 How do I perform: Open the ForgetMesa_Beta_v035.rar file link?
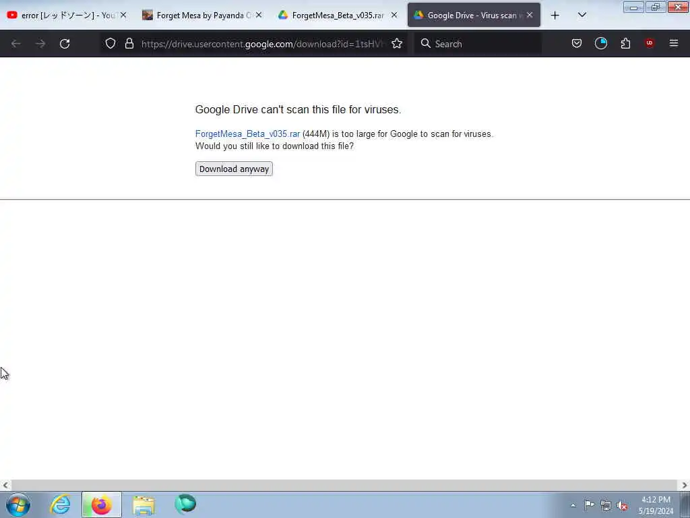(247, 134)
